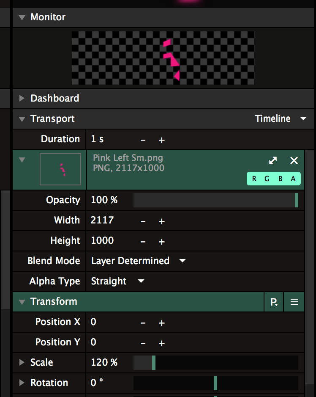Toggle the G color channel

[x=267, y=179]
